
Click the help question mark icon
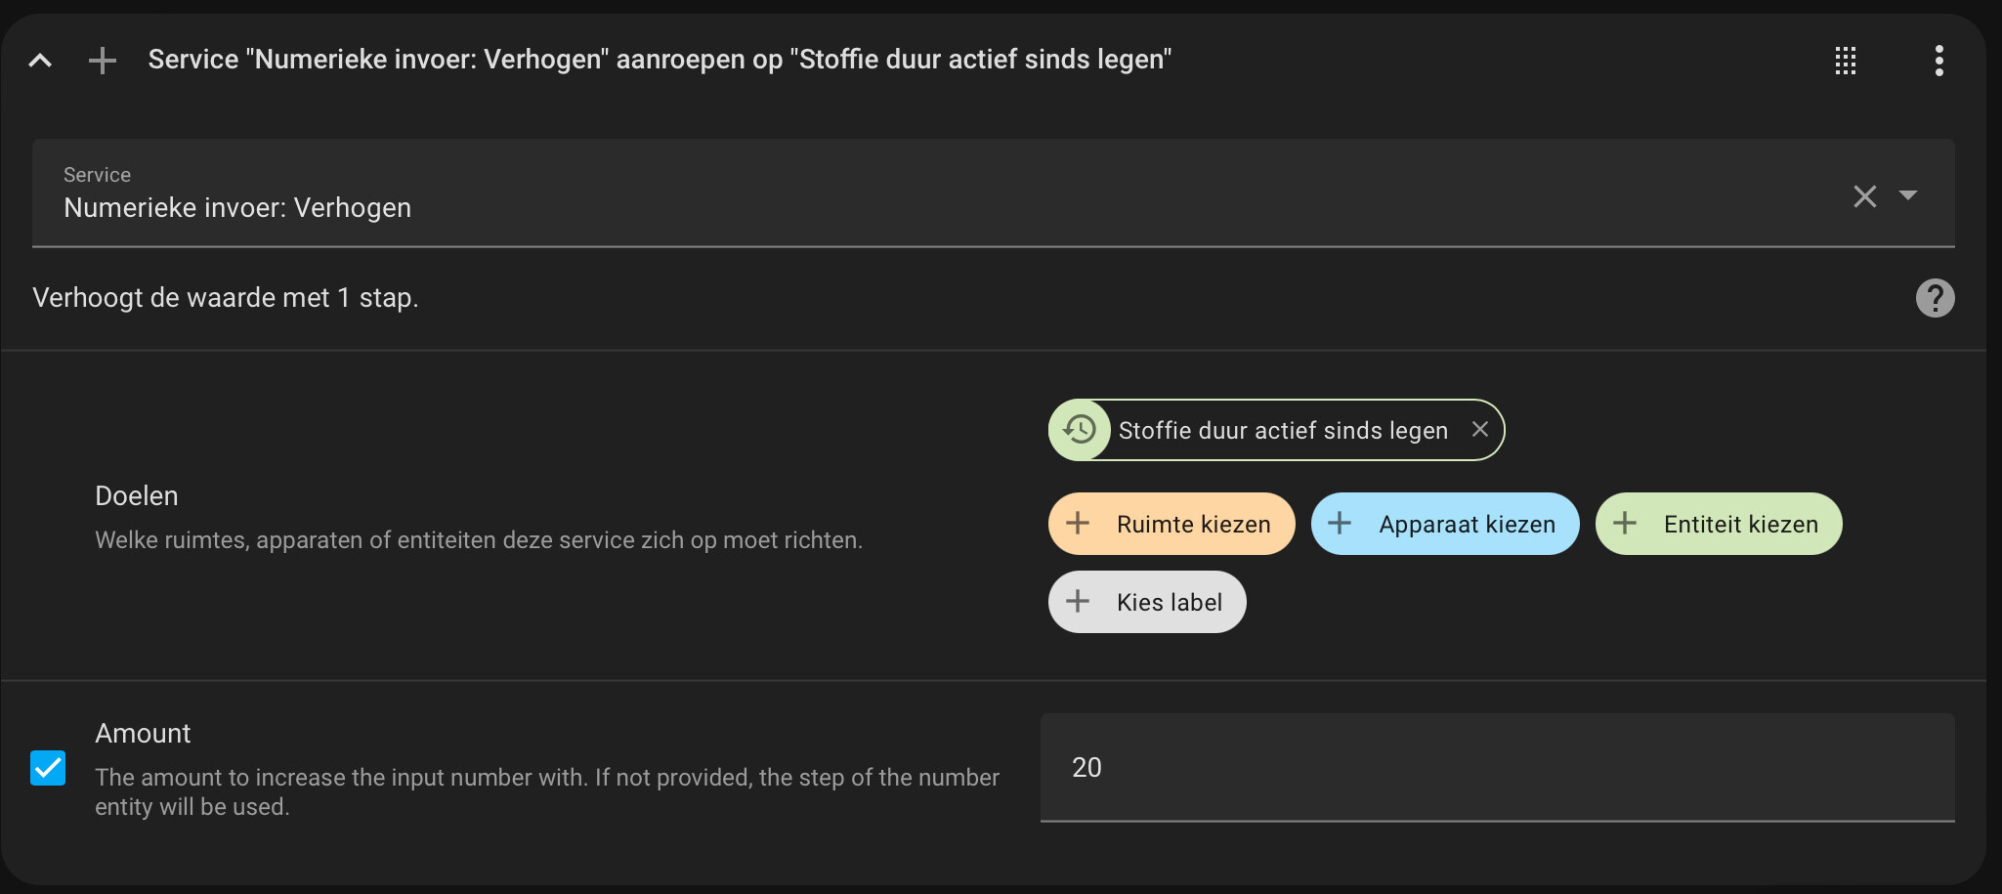point(1936,297)
